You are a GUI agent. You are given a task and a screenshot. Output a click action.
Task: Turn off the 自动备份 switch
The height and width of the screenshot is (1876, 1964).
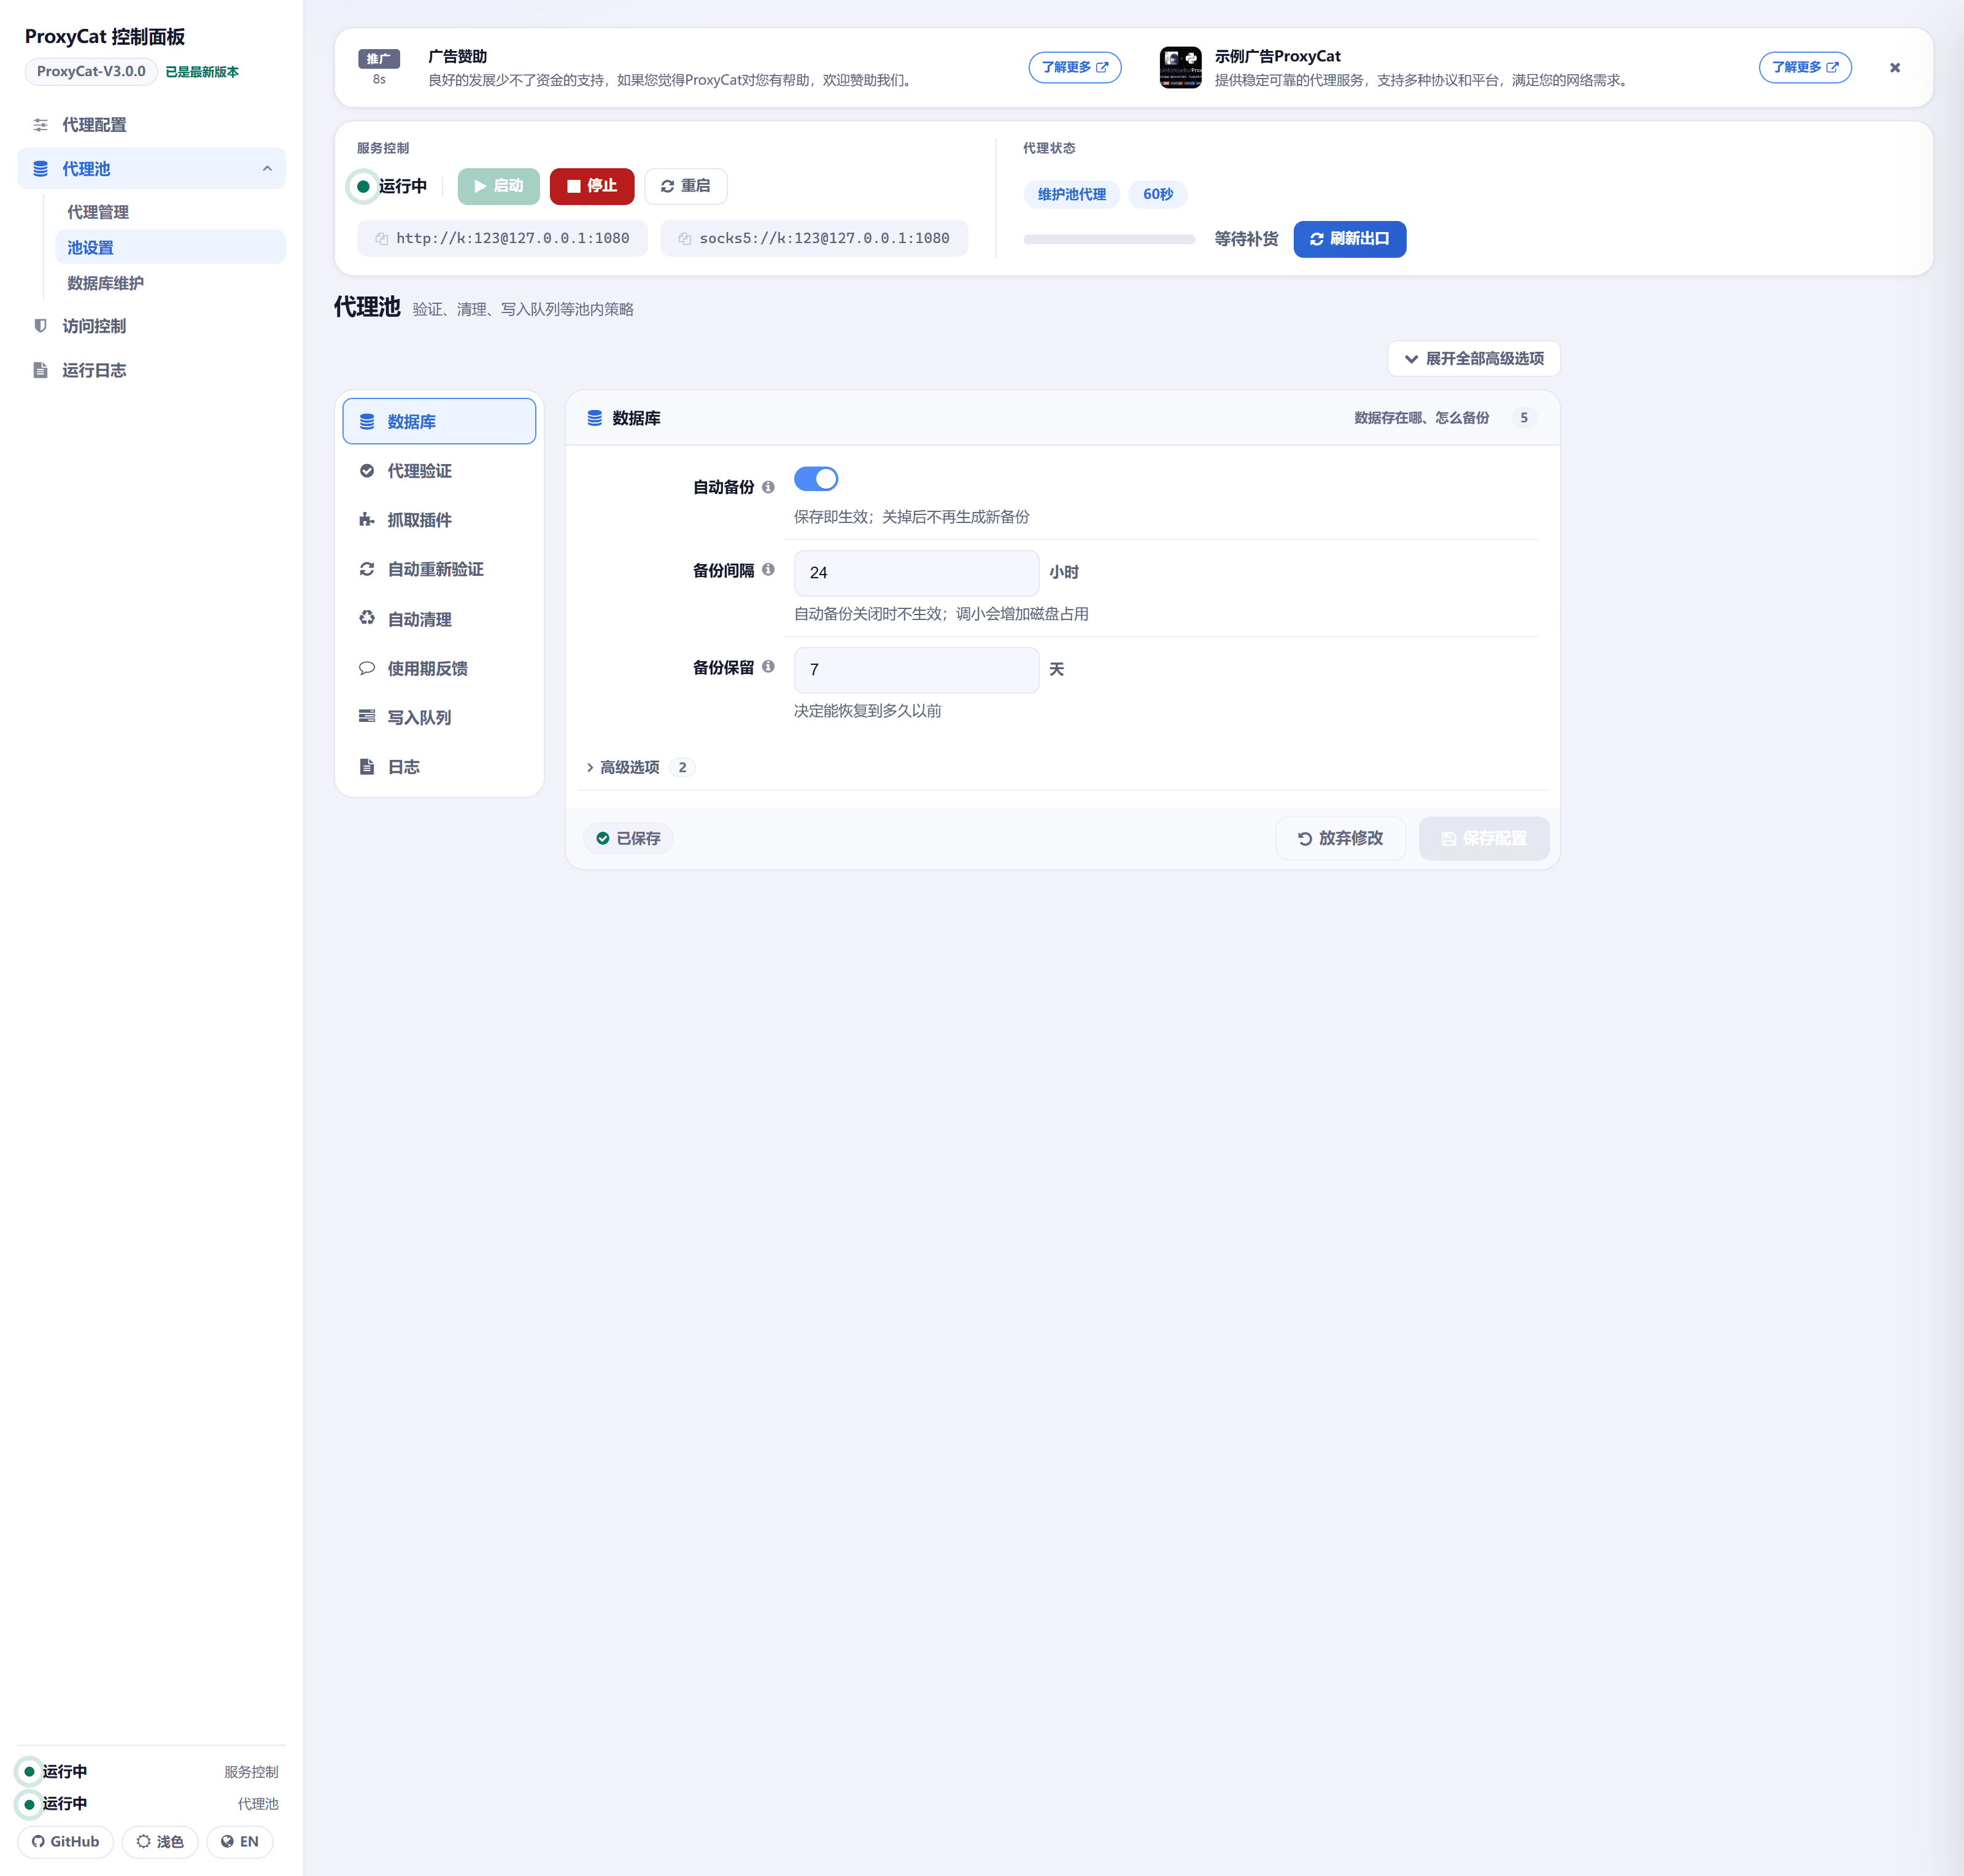click(x=816, y=479)
